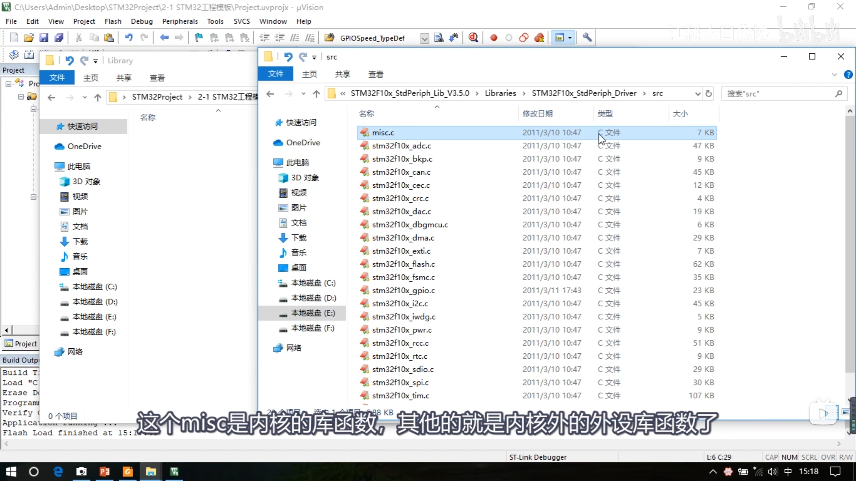Toggle the Windows input method indicator 中

(x=788, y=471)
